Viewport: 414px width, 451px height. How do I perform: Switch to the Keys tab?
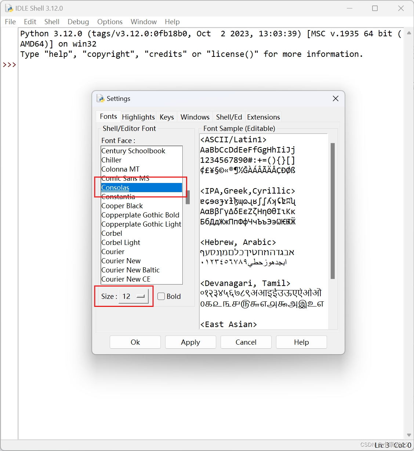click(167, 117)
